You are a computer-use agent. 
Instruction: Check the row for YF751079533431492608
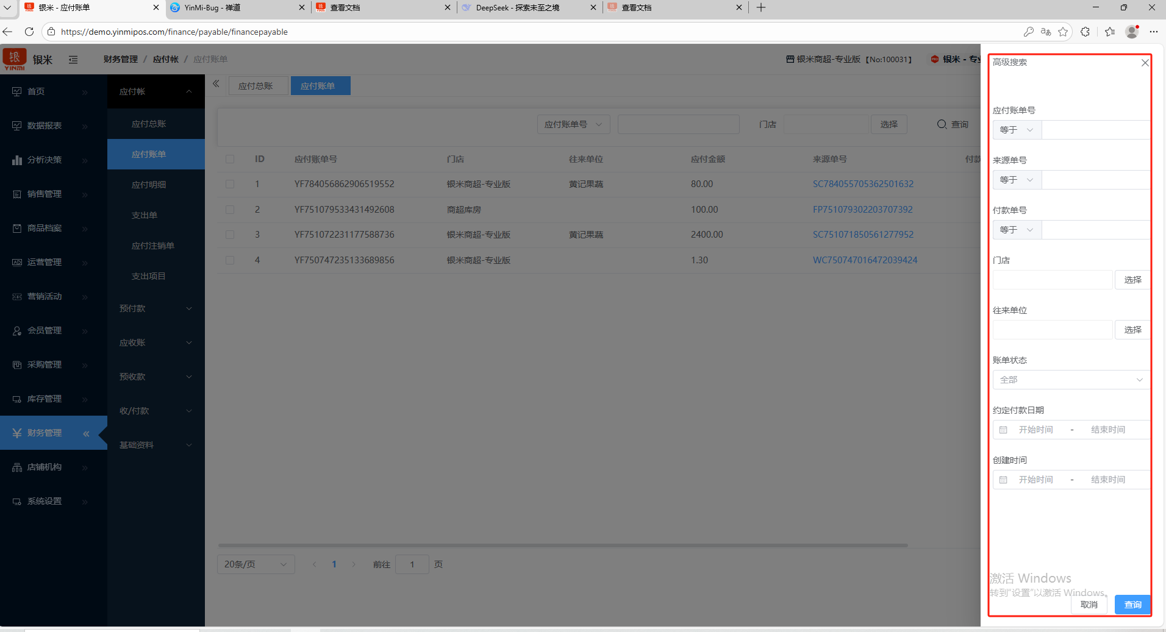(x=230, y=210)
